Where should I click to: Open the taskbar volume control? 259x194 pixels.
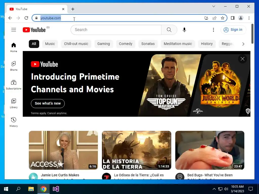click(x=226, y=189)
